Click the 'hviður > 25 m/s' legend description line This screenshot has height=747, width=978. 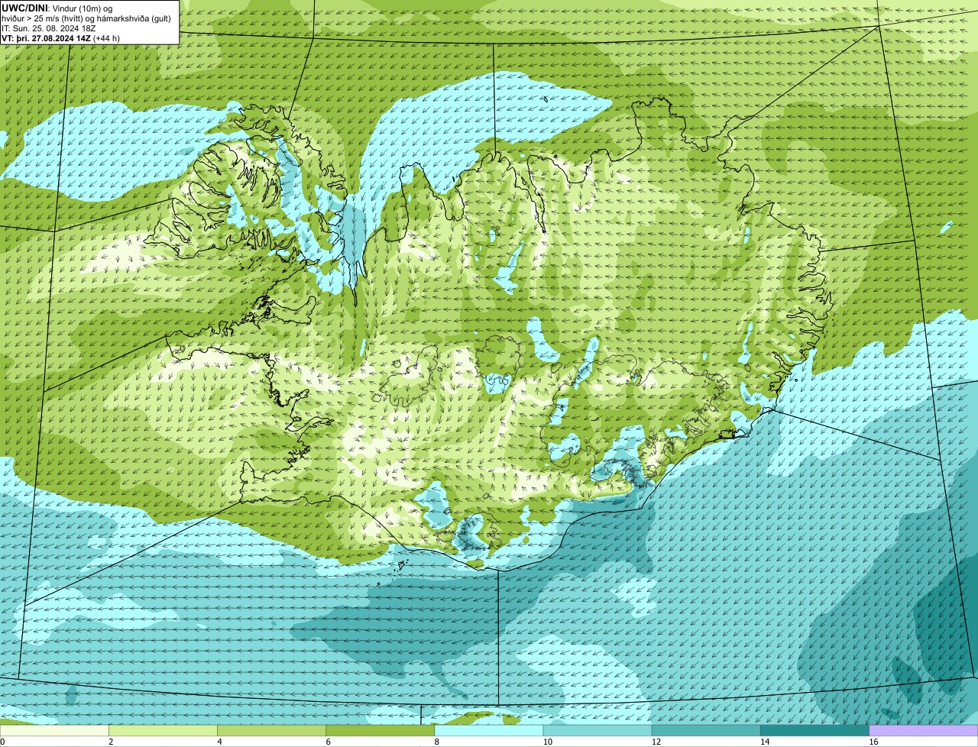pyautogui.click(x=86, y=18)
